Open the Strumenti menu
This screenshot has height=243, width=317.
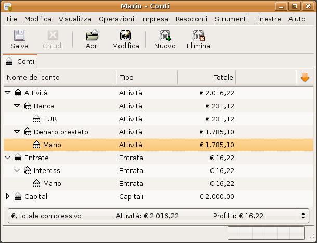pyautogui.click(x=231, y=19)
